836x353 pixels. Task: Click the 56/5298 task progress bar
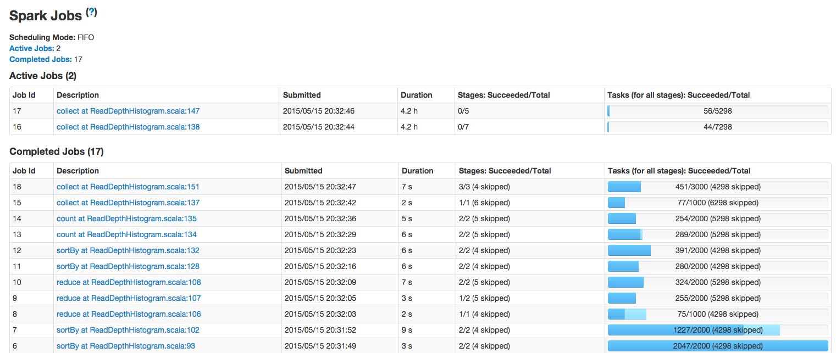coord(717,111)
